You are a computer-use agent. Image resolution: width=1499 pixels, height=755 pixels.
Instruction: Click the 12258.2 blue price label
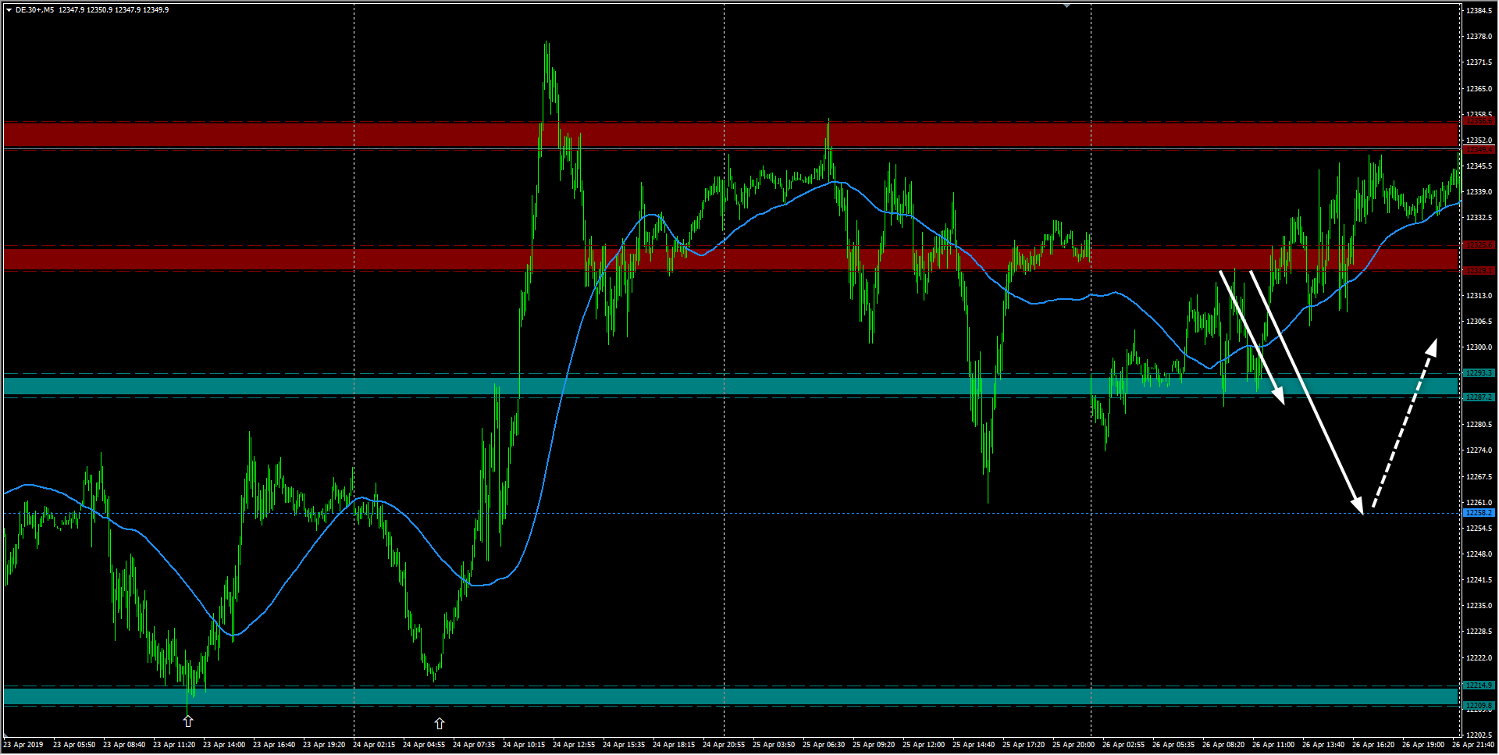tap(1479, 513)
